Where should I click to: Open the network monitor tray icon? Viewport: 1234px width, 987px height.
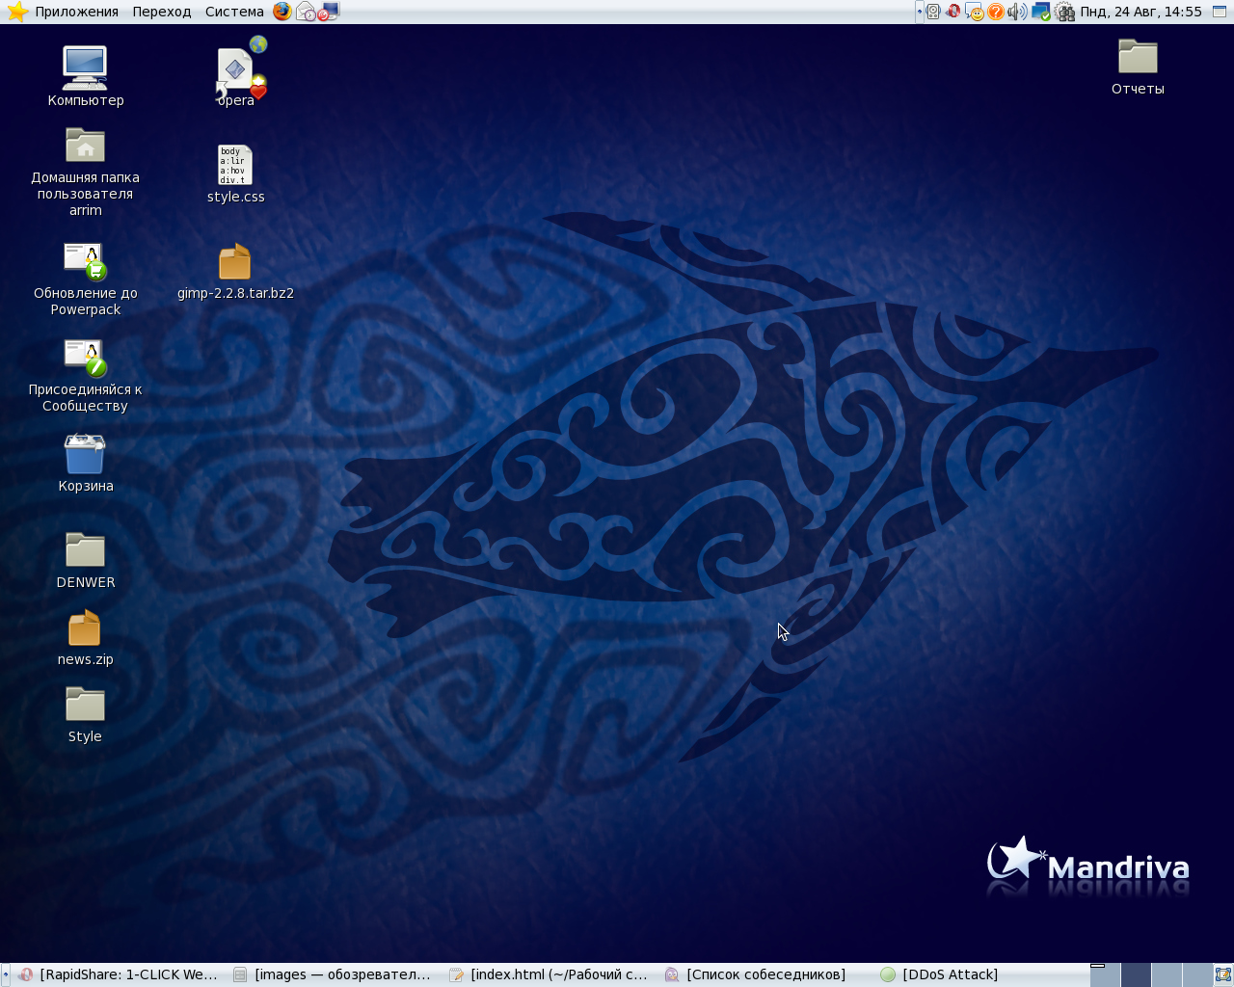1040,12
